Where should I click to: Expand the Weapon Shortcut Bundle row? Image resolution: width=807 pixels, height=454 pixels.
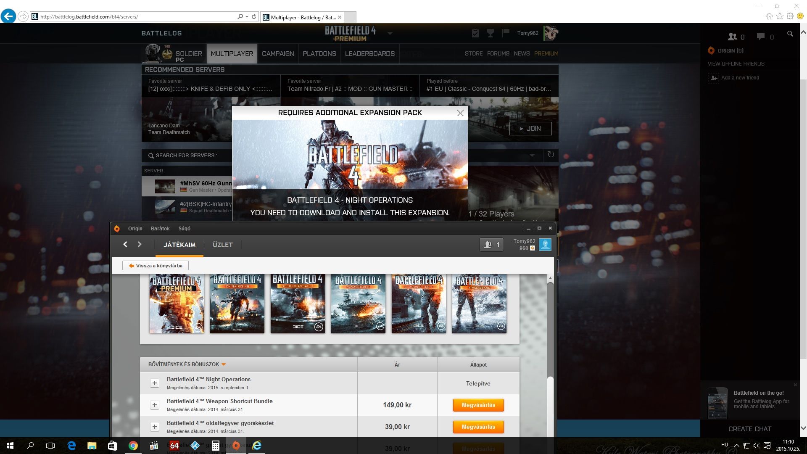pyautogui.click(x=155, y=405)
